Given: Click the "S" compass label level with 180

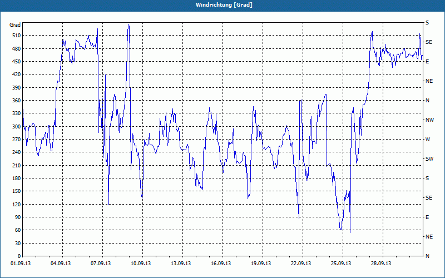Looking at the screenshot, I should (x=427, y=178).
